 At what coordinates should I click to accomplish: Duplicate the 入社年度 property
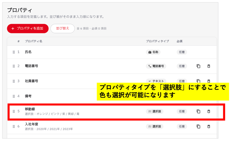pos(198,127)
